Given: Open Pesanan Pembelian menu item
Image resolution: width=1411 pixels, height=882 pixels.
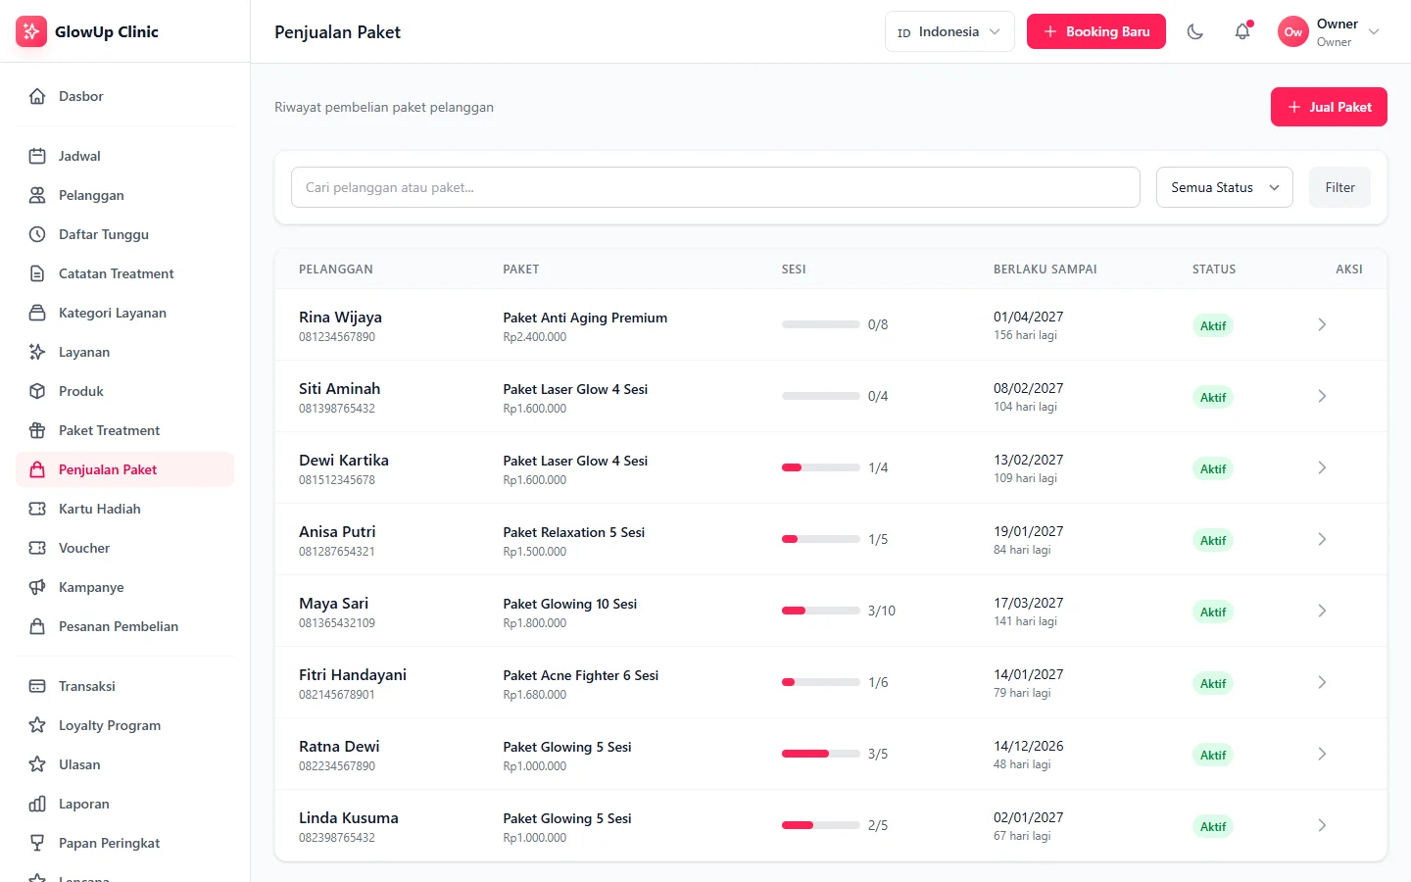Looking at the screenshot, I should click(124, 626).
